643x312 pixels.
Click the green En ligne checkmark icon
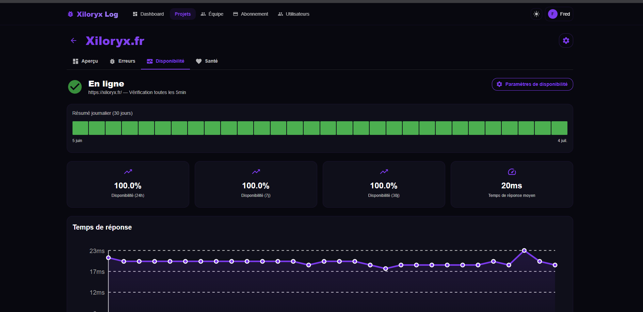point(75,87)
